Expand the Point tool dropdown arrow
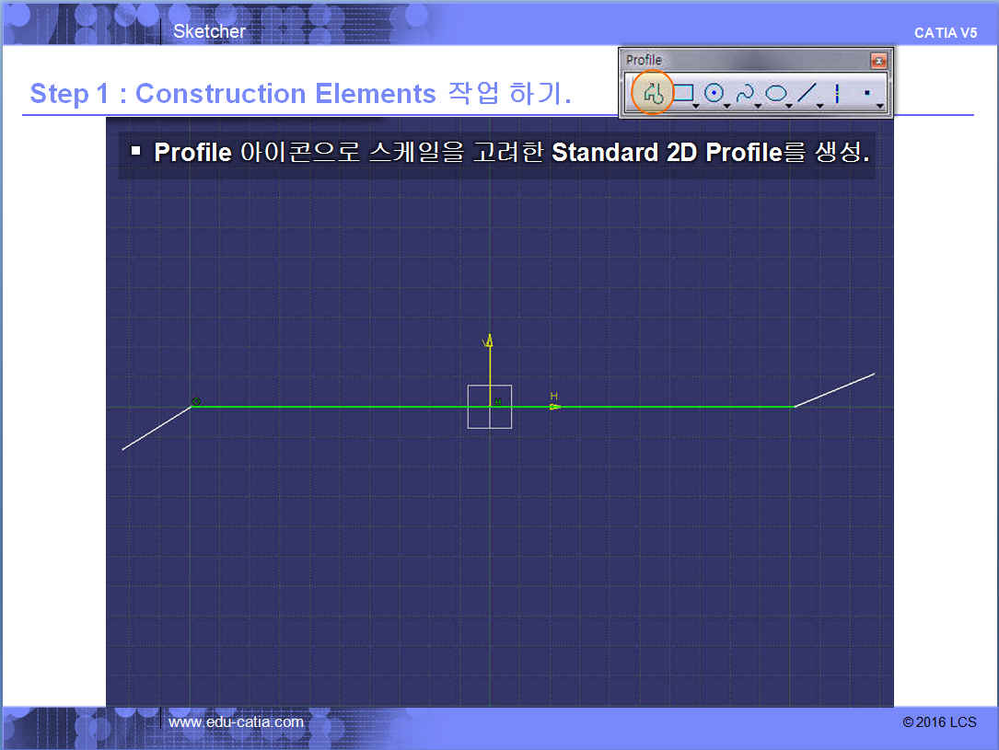The width and height of the screenshot is (999, 750). pos(880,107)
